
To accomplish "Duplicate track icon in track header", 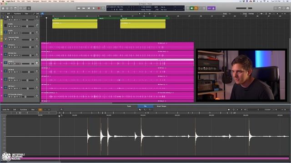I will point(8,17).
